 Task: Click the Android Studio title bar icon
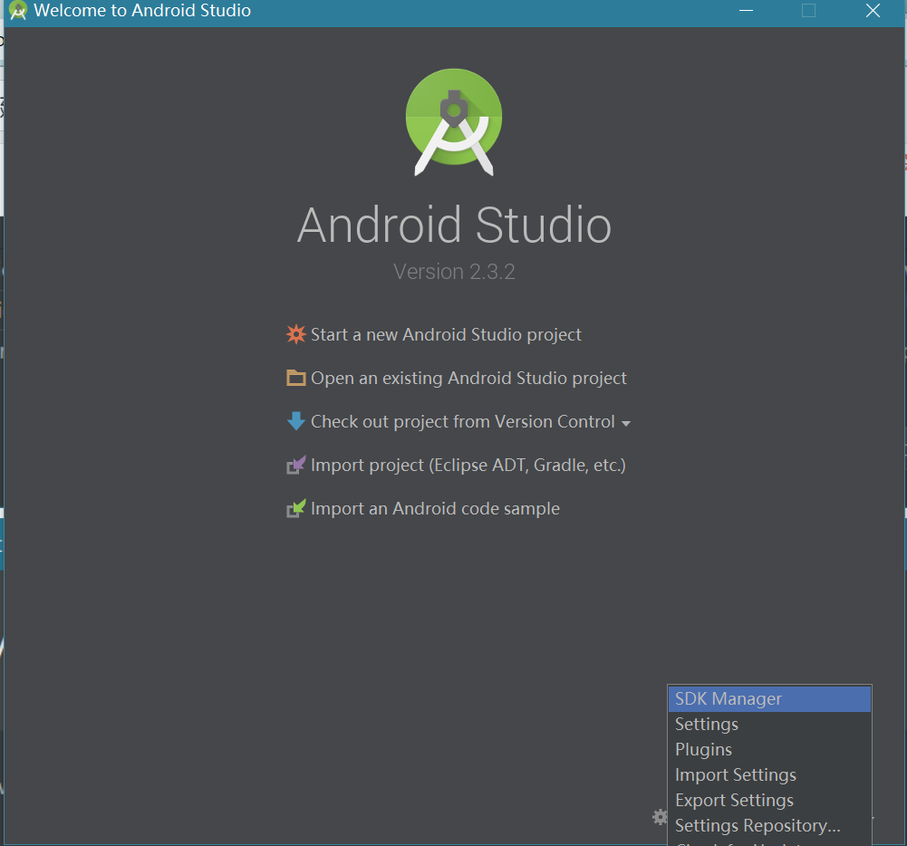click(17, 11)
